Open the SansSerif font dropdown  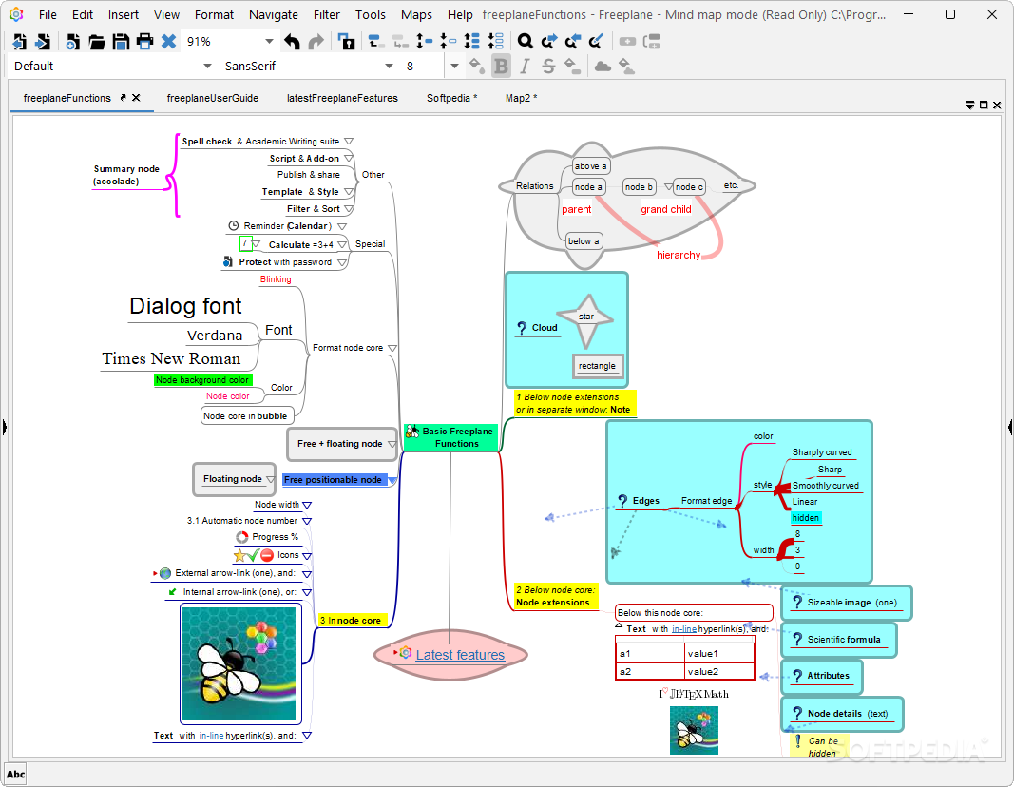[389, 66]
